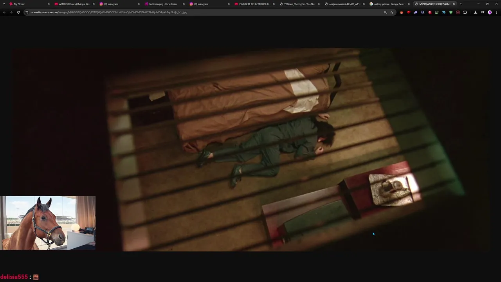
Task: Close the bxb7mtu.png tab
Action: click(184, 4)
